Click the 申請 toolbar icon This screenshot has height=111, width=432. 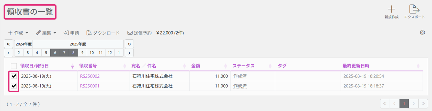click(x=66, y=33)
